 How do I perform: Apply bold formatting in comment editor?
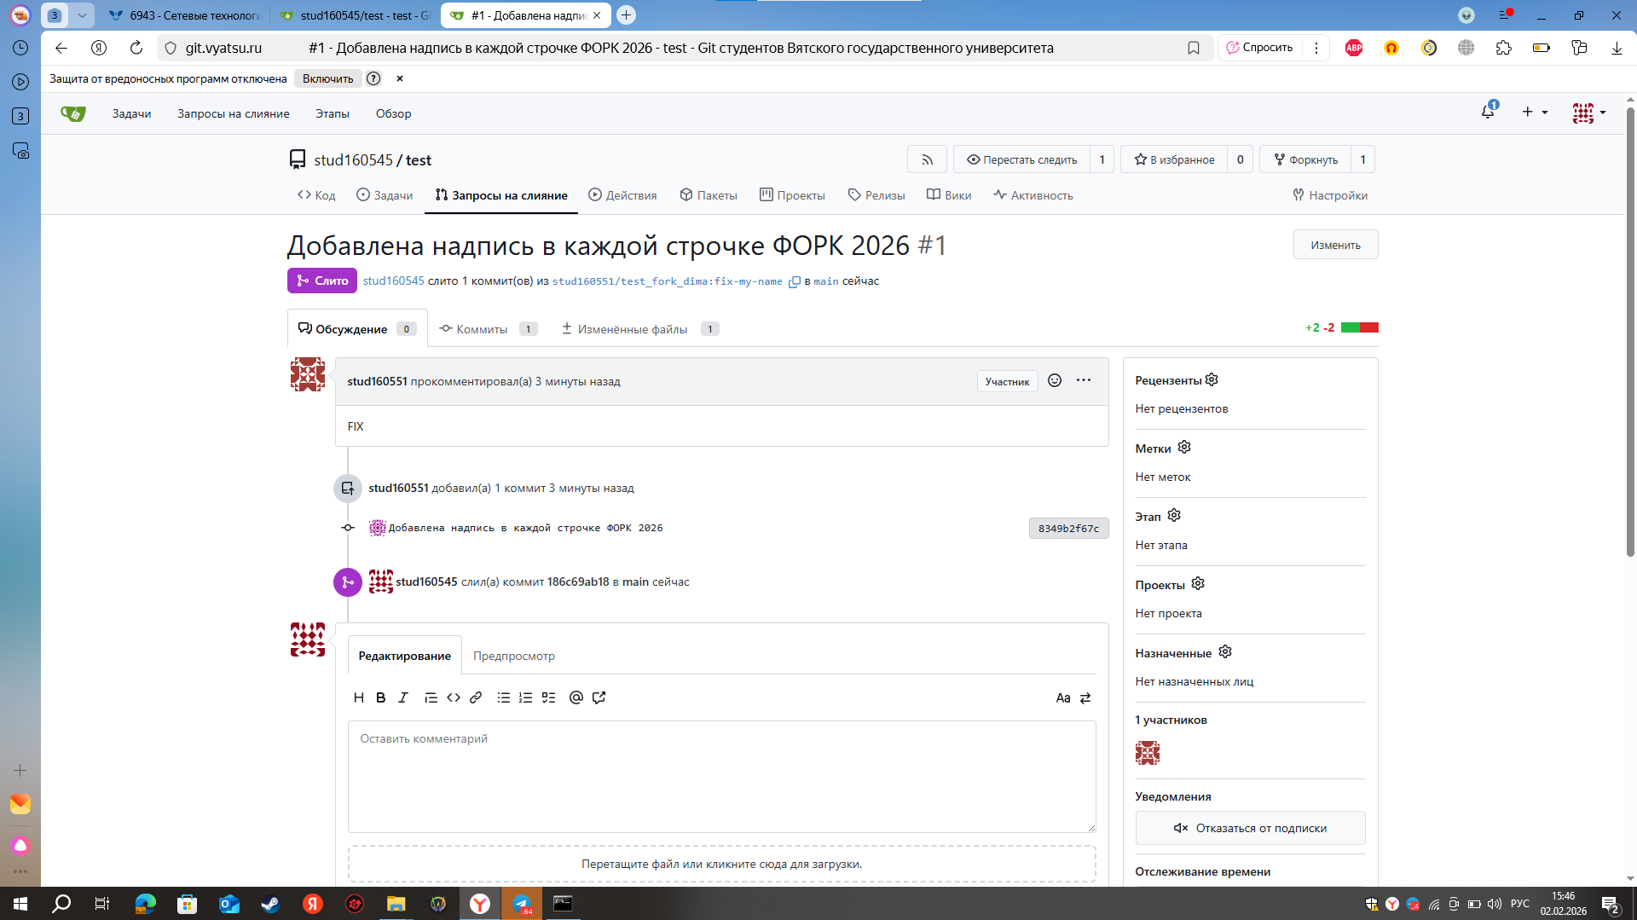381,697
